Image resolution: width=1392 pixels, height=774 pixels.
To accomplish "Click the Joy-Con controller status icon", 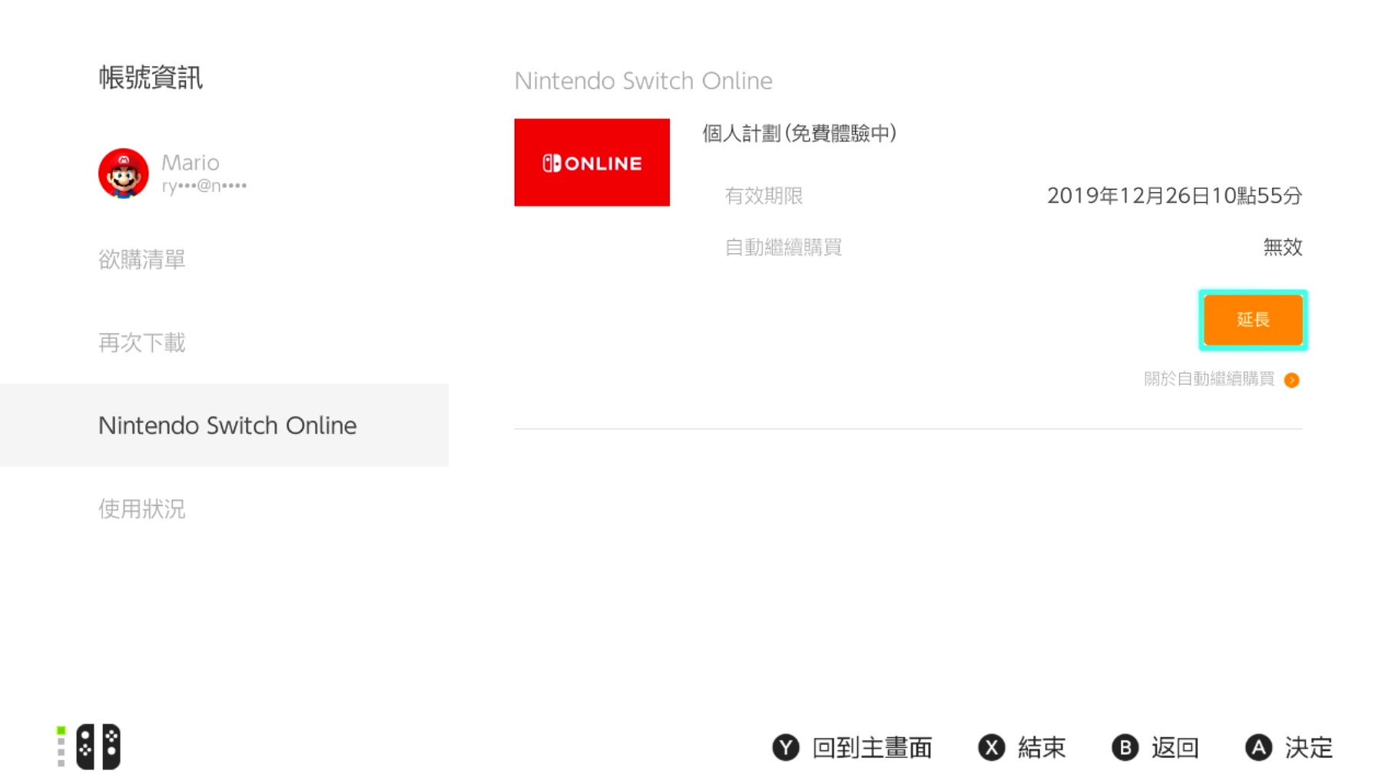I will pyautogui.click(x=90, y=746).
